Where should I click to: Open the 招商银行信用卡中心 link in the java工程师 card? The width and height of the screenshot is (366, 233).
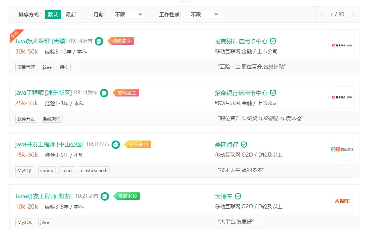pyautogui.click(x=241, y=93)
